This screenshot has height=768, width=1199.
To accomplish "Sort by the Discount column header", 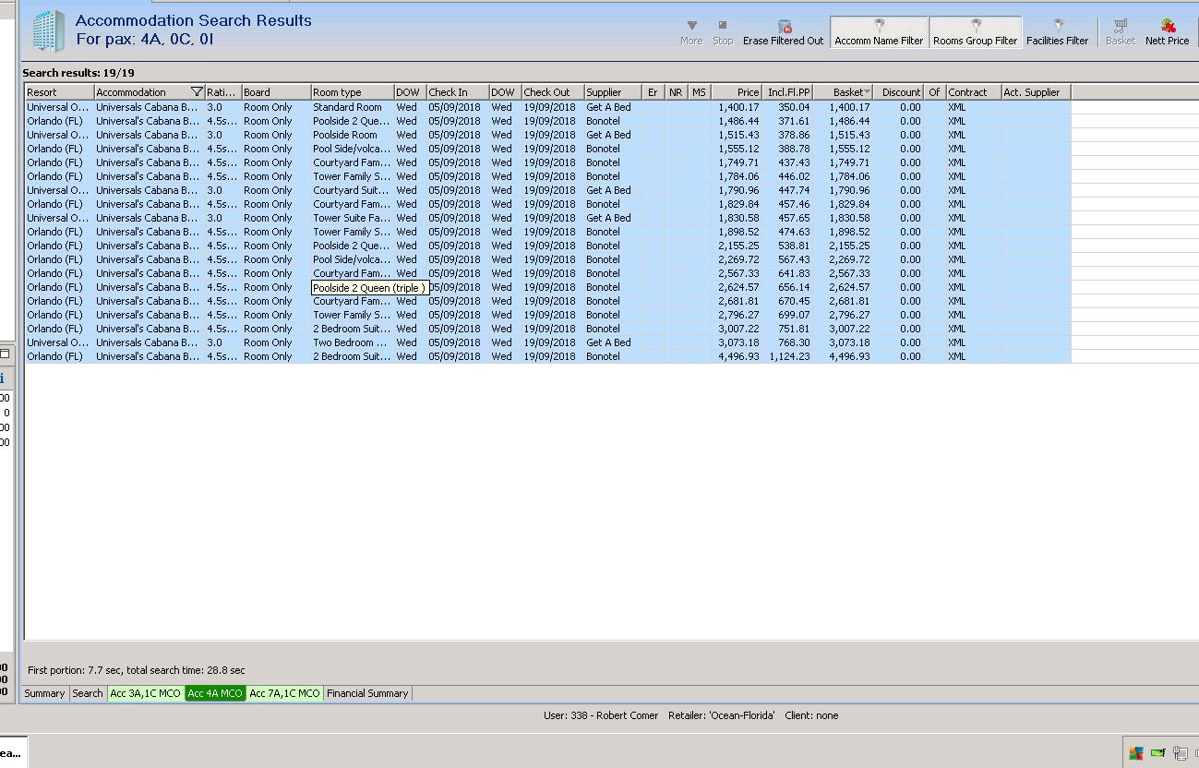I will tap(899, 92).
